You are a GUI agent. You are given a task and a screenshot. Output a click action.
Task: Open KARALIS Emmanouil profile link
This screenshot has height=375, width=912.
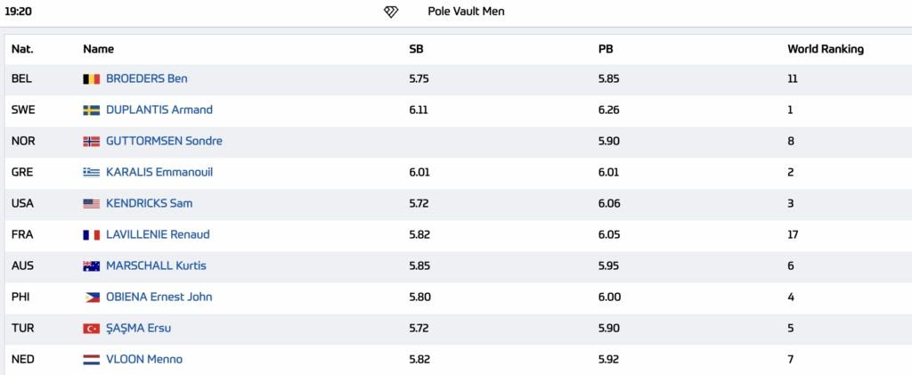coord(159,172)
